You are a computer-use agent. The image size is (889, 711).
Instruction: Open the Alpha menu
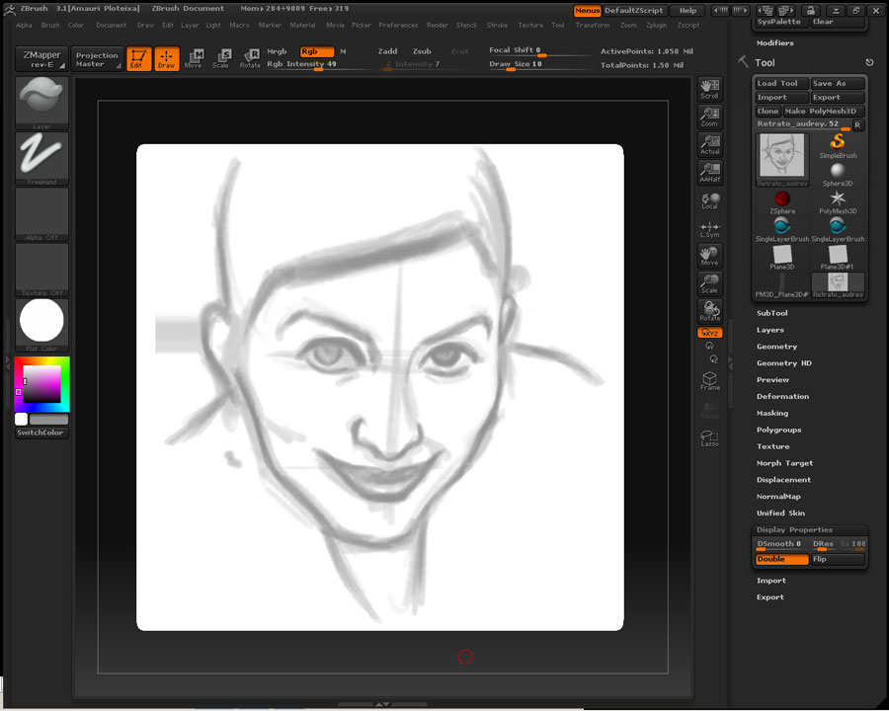point(24,25)
